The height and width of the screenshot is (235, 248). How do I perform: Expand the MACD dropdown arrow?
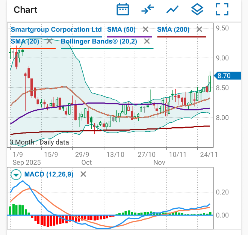click(x=16, y=174)
